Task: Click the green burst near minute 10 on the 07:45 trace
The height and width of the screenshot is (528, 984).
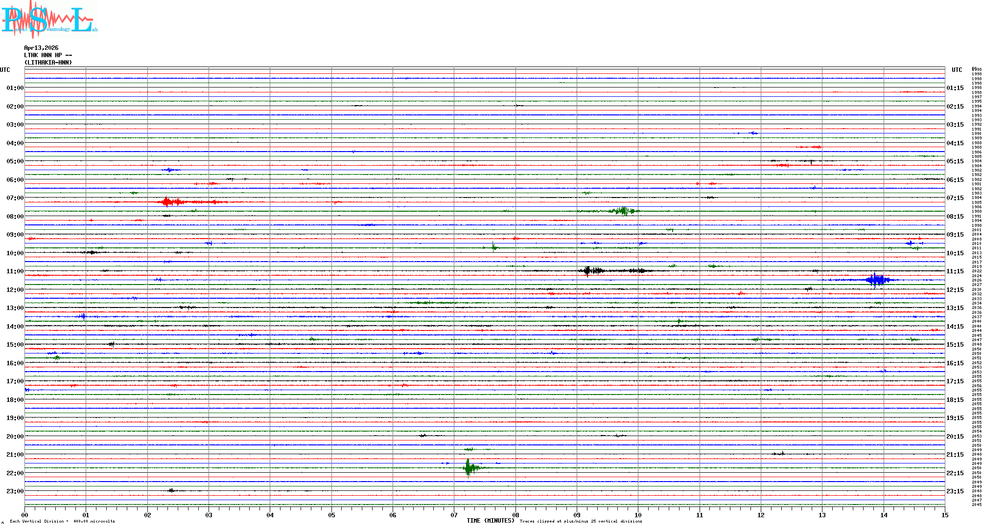Action: pos(623,211)
